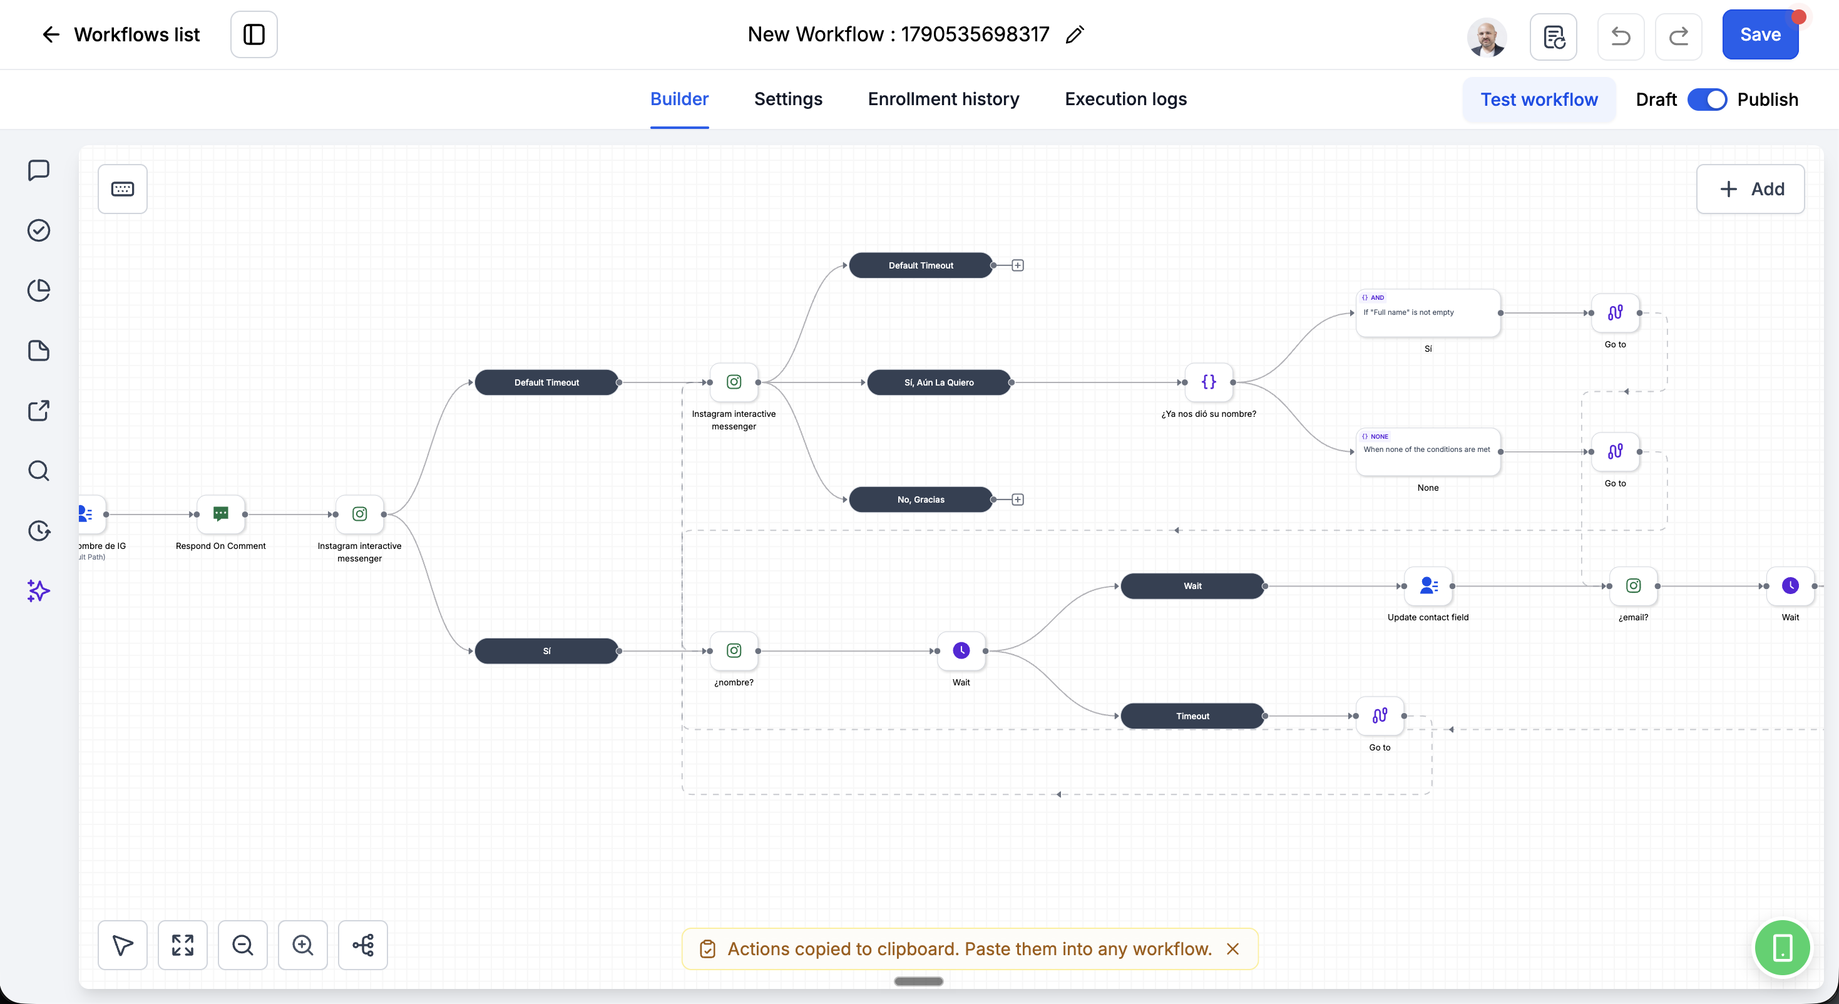
Task: Auto-arrange the workflow layout
Action: coord(362,945)
